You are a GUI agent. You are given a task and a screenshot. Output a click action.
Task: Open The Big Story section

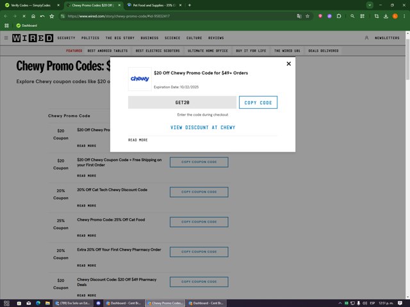coord(120,38)
